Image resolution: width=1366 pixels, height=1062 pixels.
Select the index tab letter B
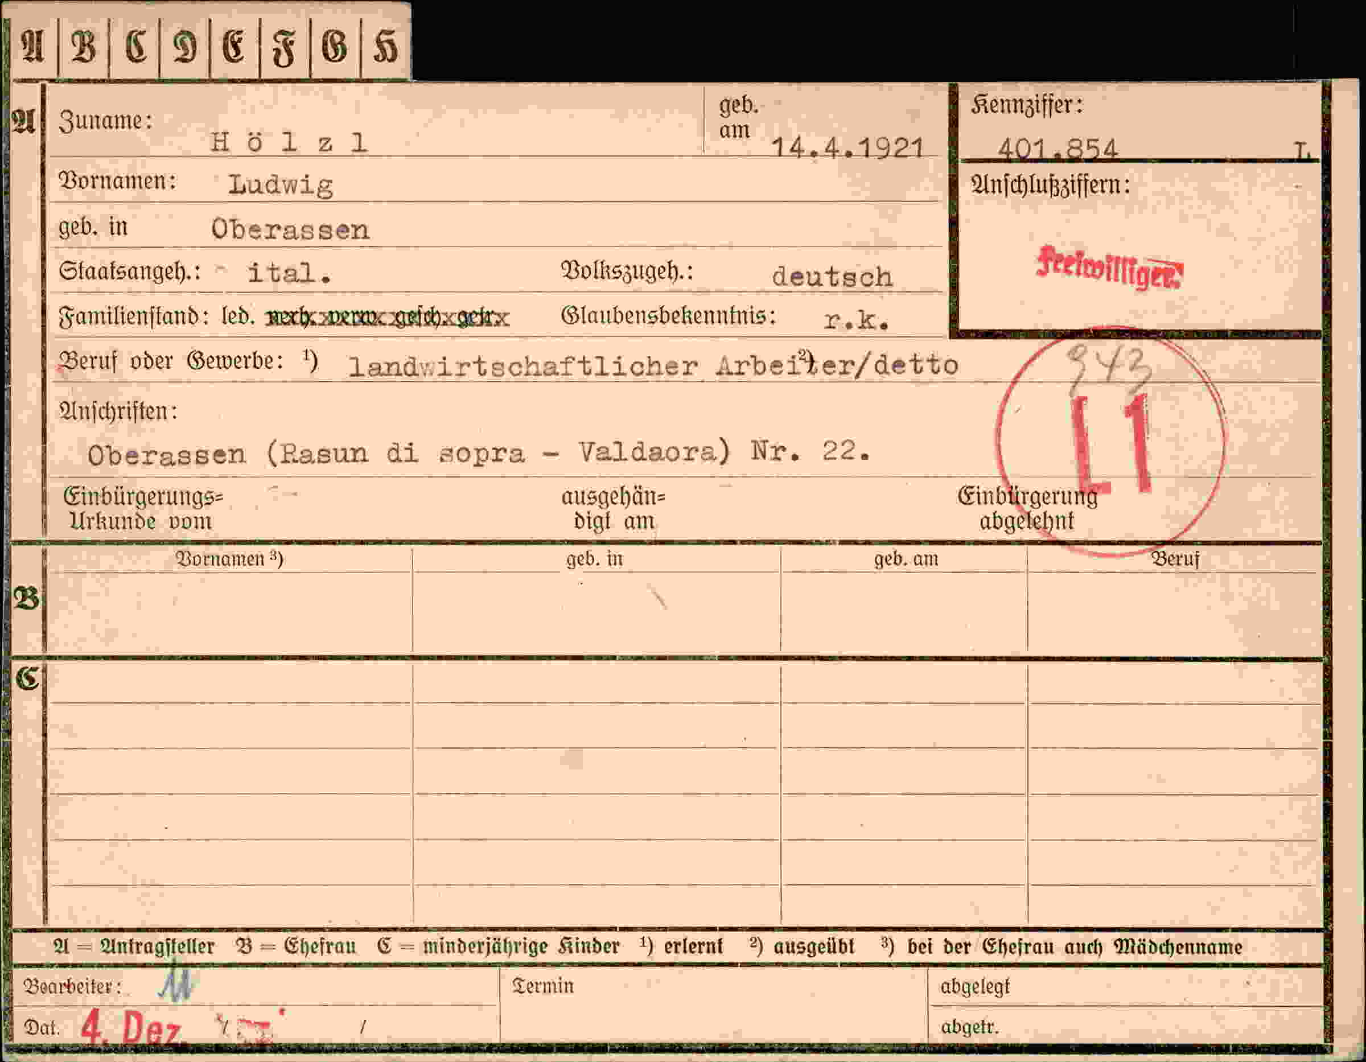point(84,46)
